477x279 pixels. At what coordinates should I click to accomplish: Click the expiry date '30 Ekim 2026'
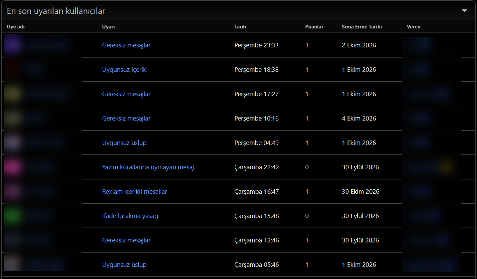coord(360,192)
